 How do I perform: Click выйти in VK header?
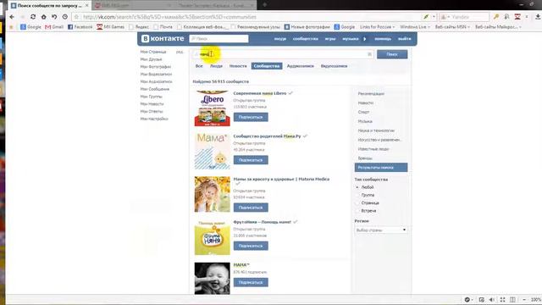[405, 39]
